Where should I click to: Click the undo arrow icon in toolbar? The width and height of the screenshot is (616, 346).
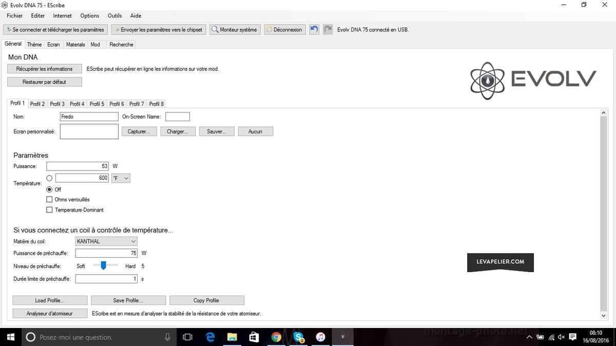(314, 30)
